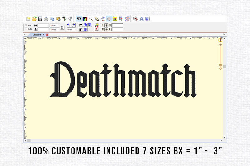Image resolution: width=250 pixels, height=166 pixels.
Task: Click the flip vertical icon
Action: tap(81, 25)
